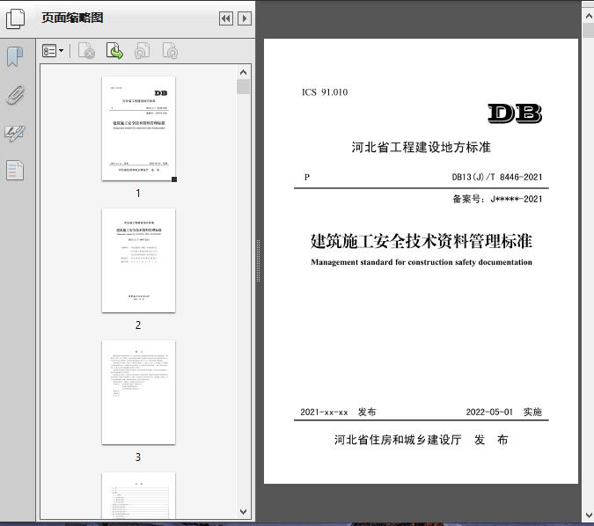Click page number label 1
This screenshot has width=594, height=526.
click(x=138, y=194)
